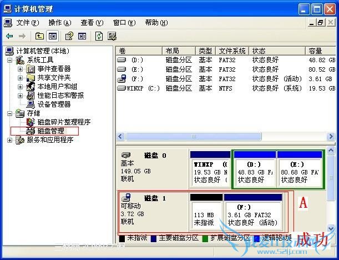Click the Up one level toolbar icon

[x=39, y=36]
